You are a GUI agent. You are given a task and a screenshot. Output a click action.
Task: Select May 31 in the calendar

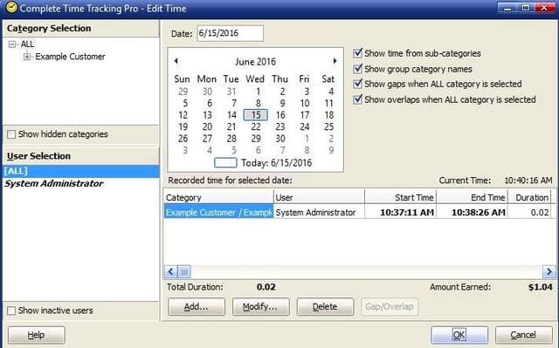pyautogui.click(x=231, y=92)
